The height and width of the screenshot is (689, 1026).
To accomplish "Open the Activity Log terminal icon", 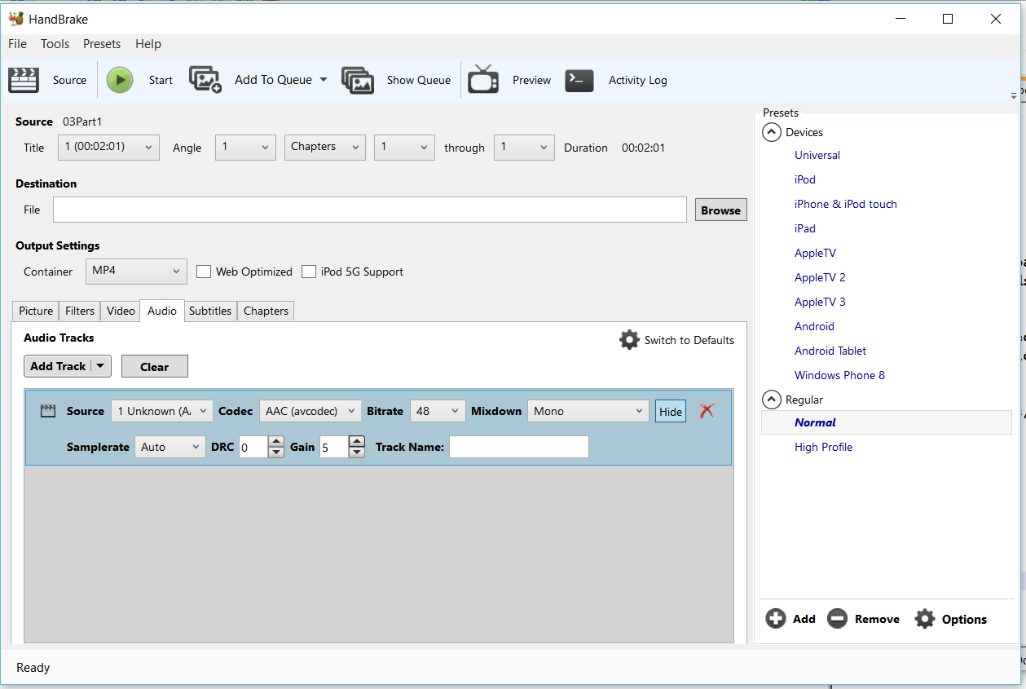I will 579,80.
